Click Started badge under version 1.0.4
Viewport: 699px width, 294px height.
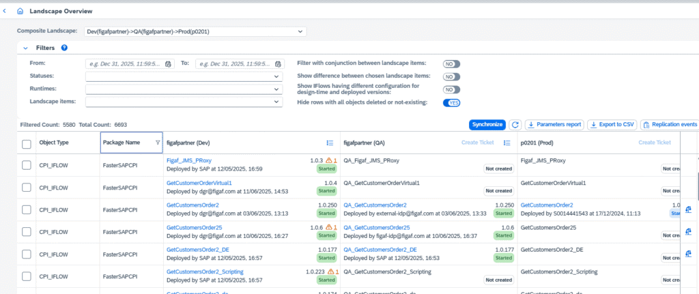(326, 190)
